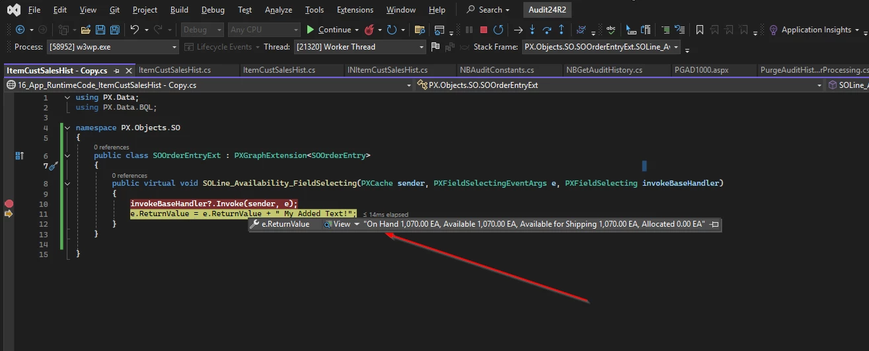Click the magnifier View visualizer icon in the data tip
The height and width of the screenshot is (351, 869).
click(x=327, y=225)
